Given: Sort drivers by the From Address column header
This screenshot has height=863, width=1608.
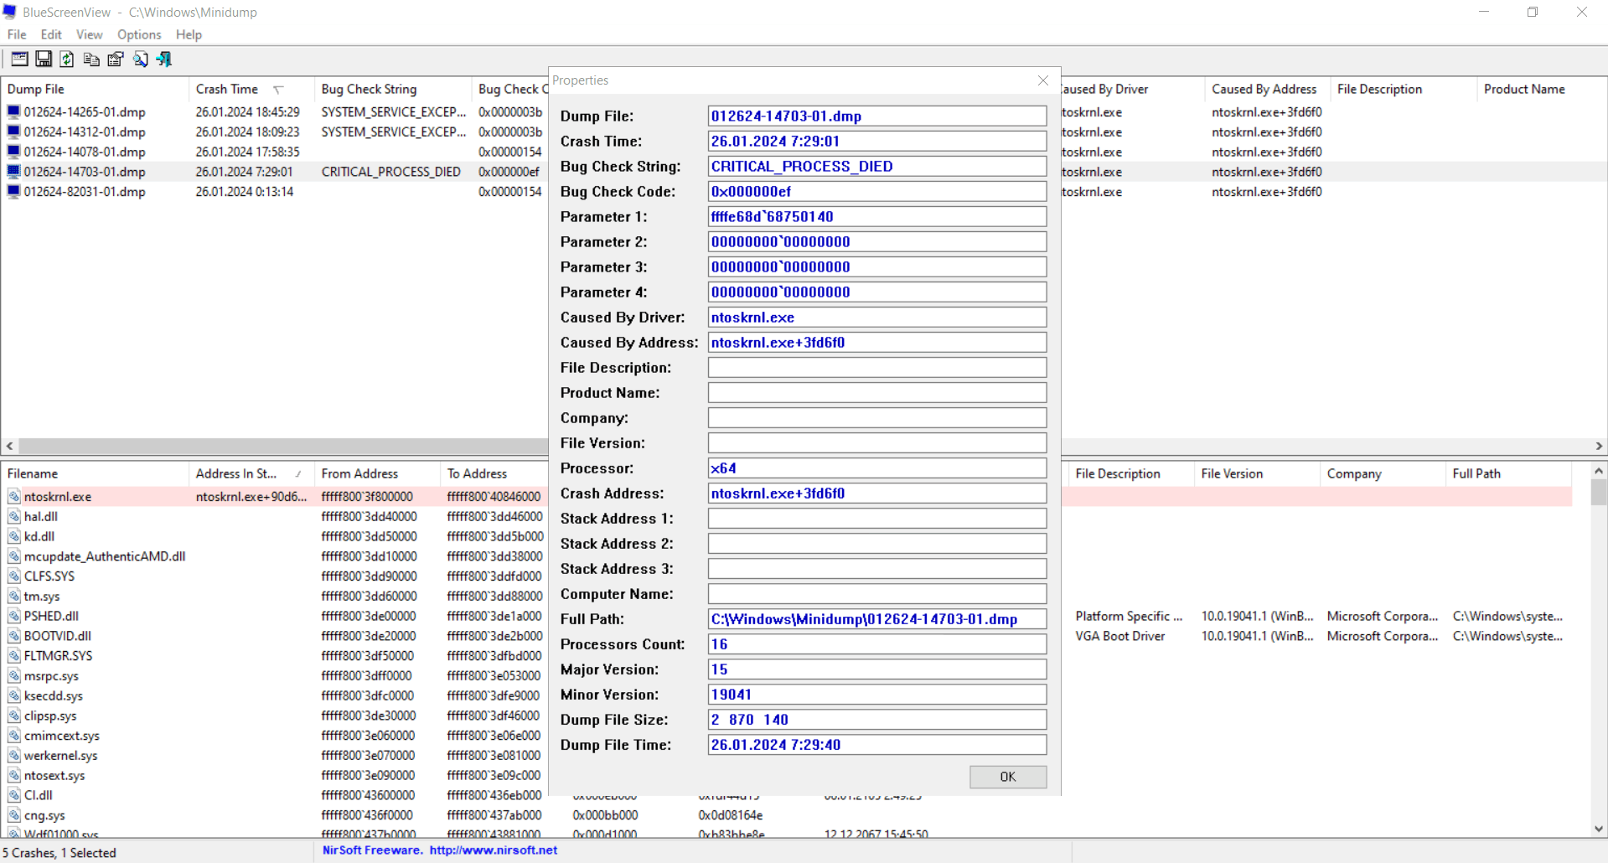Looking at the screenshot, I should pyautogui.click(x=378, y=473).
